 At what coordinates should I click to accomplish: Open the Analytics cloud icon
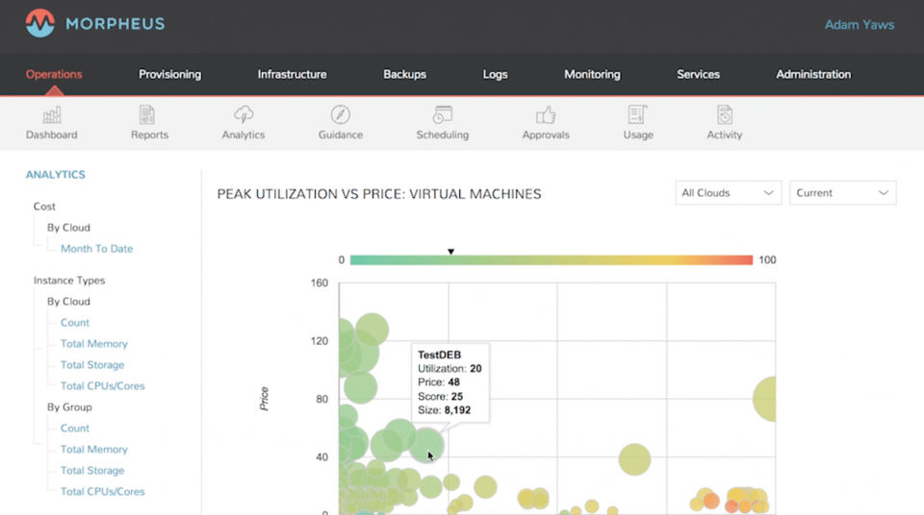[244, 115]
